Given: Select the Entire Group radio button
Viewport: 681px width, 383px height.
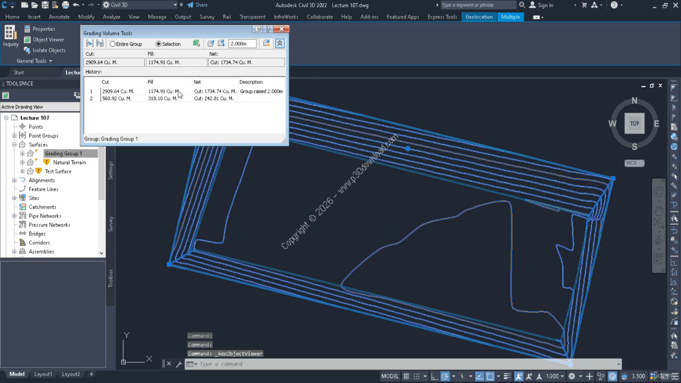Looking at the screenshot, I should [x=113, y=44].
